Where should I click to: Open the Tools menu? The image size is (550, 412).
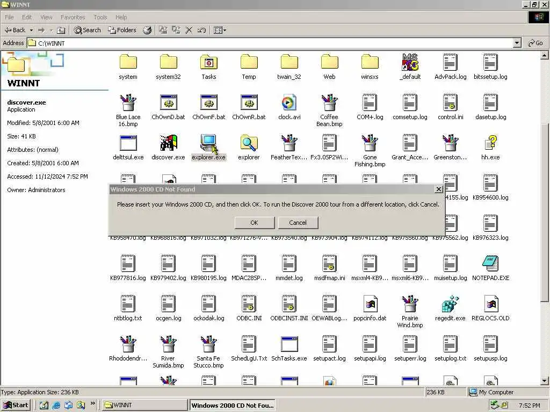coord(100,17)
